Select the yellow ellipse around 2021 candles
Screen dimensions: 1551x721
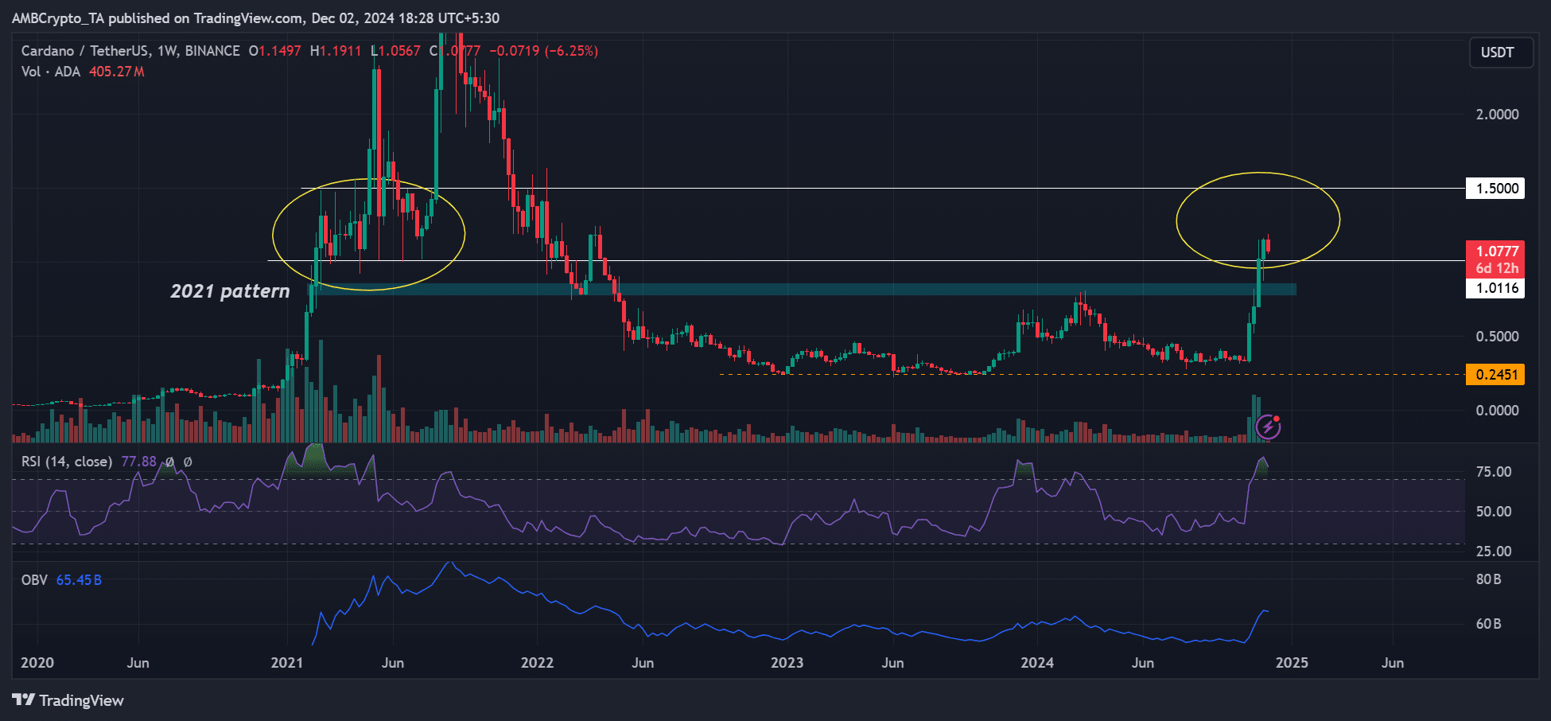273,235
